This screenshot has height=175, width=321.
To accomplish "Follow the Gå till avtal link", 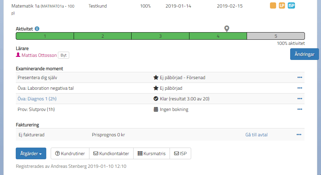I will (257, 135).
